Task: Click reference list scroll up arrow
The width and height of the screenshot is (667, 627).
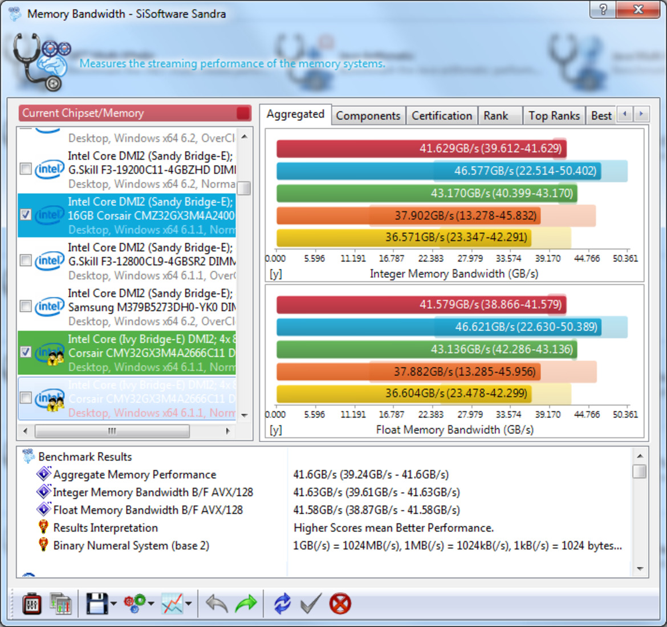Action: [244, 137]
